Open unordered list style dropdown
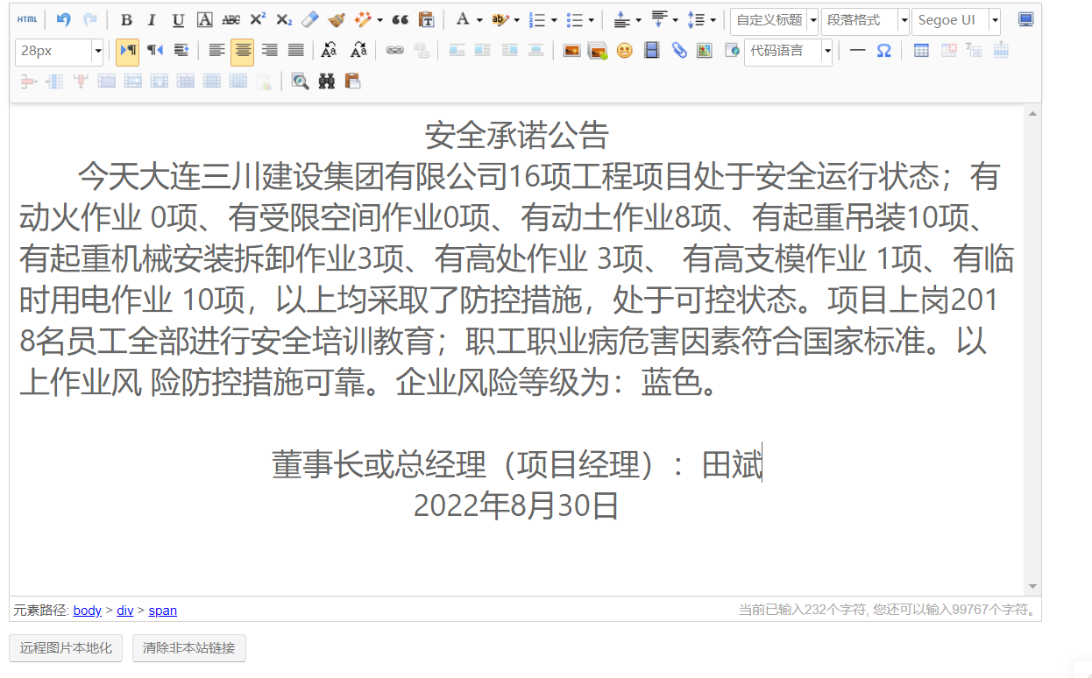This screenshot has height=678, width=1092. (592, 19)
